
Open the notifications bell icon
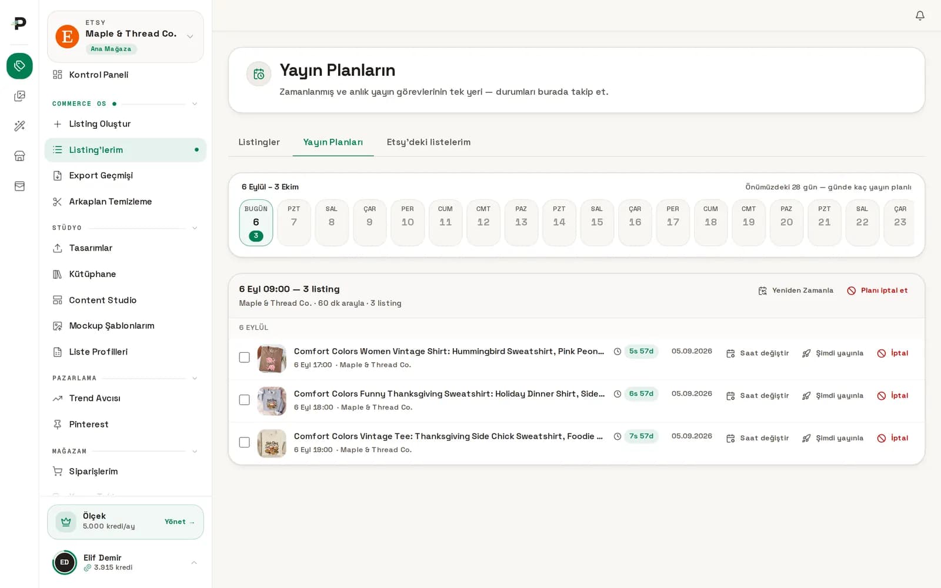coord(920,15)
